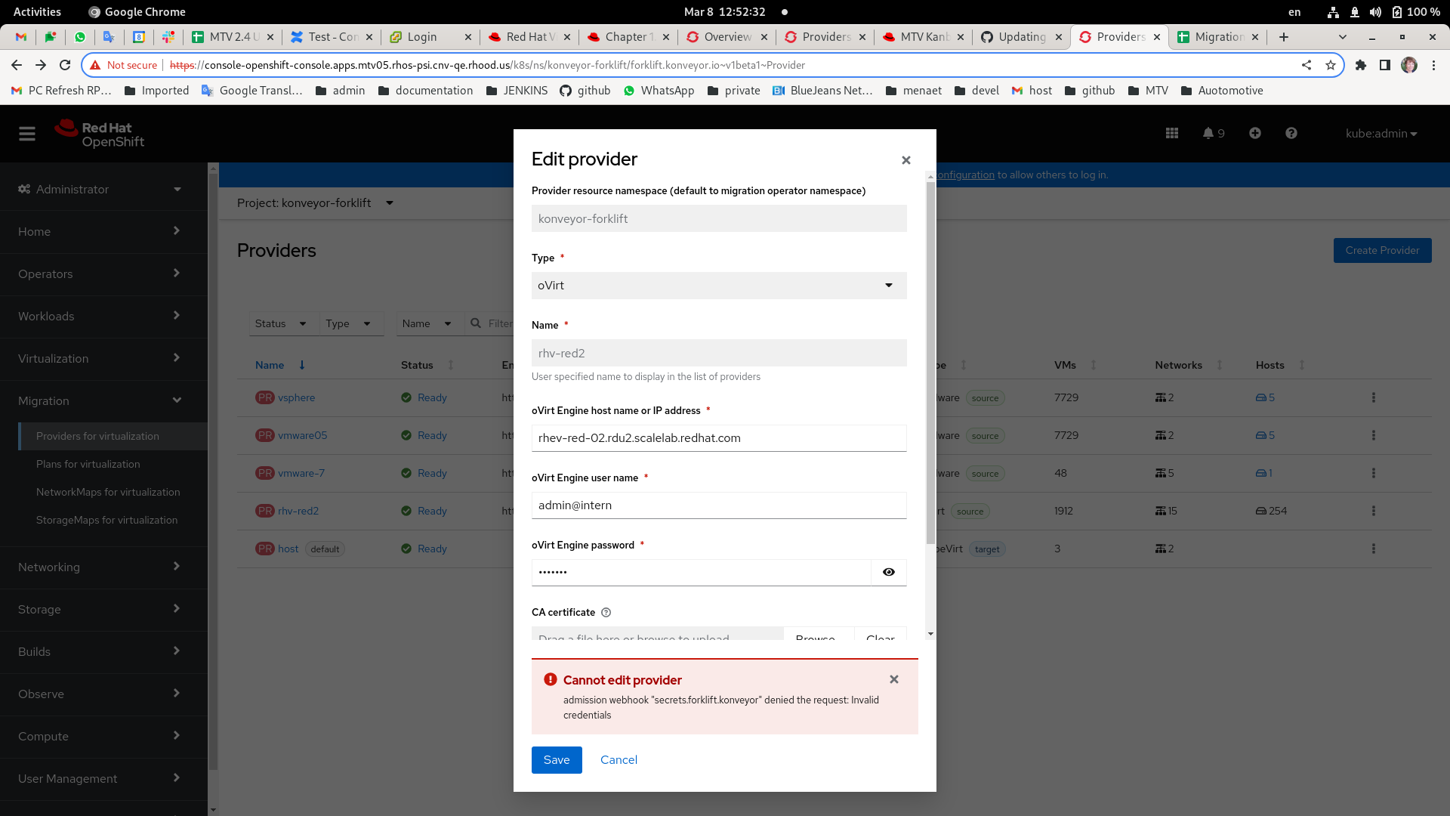Image resolution: width=1450 pixels, height=816 pixels.
Task: Open the help question mark icon
Action: click(x=1291, y=133)
